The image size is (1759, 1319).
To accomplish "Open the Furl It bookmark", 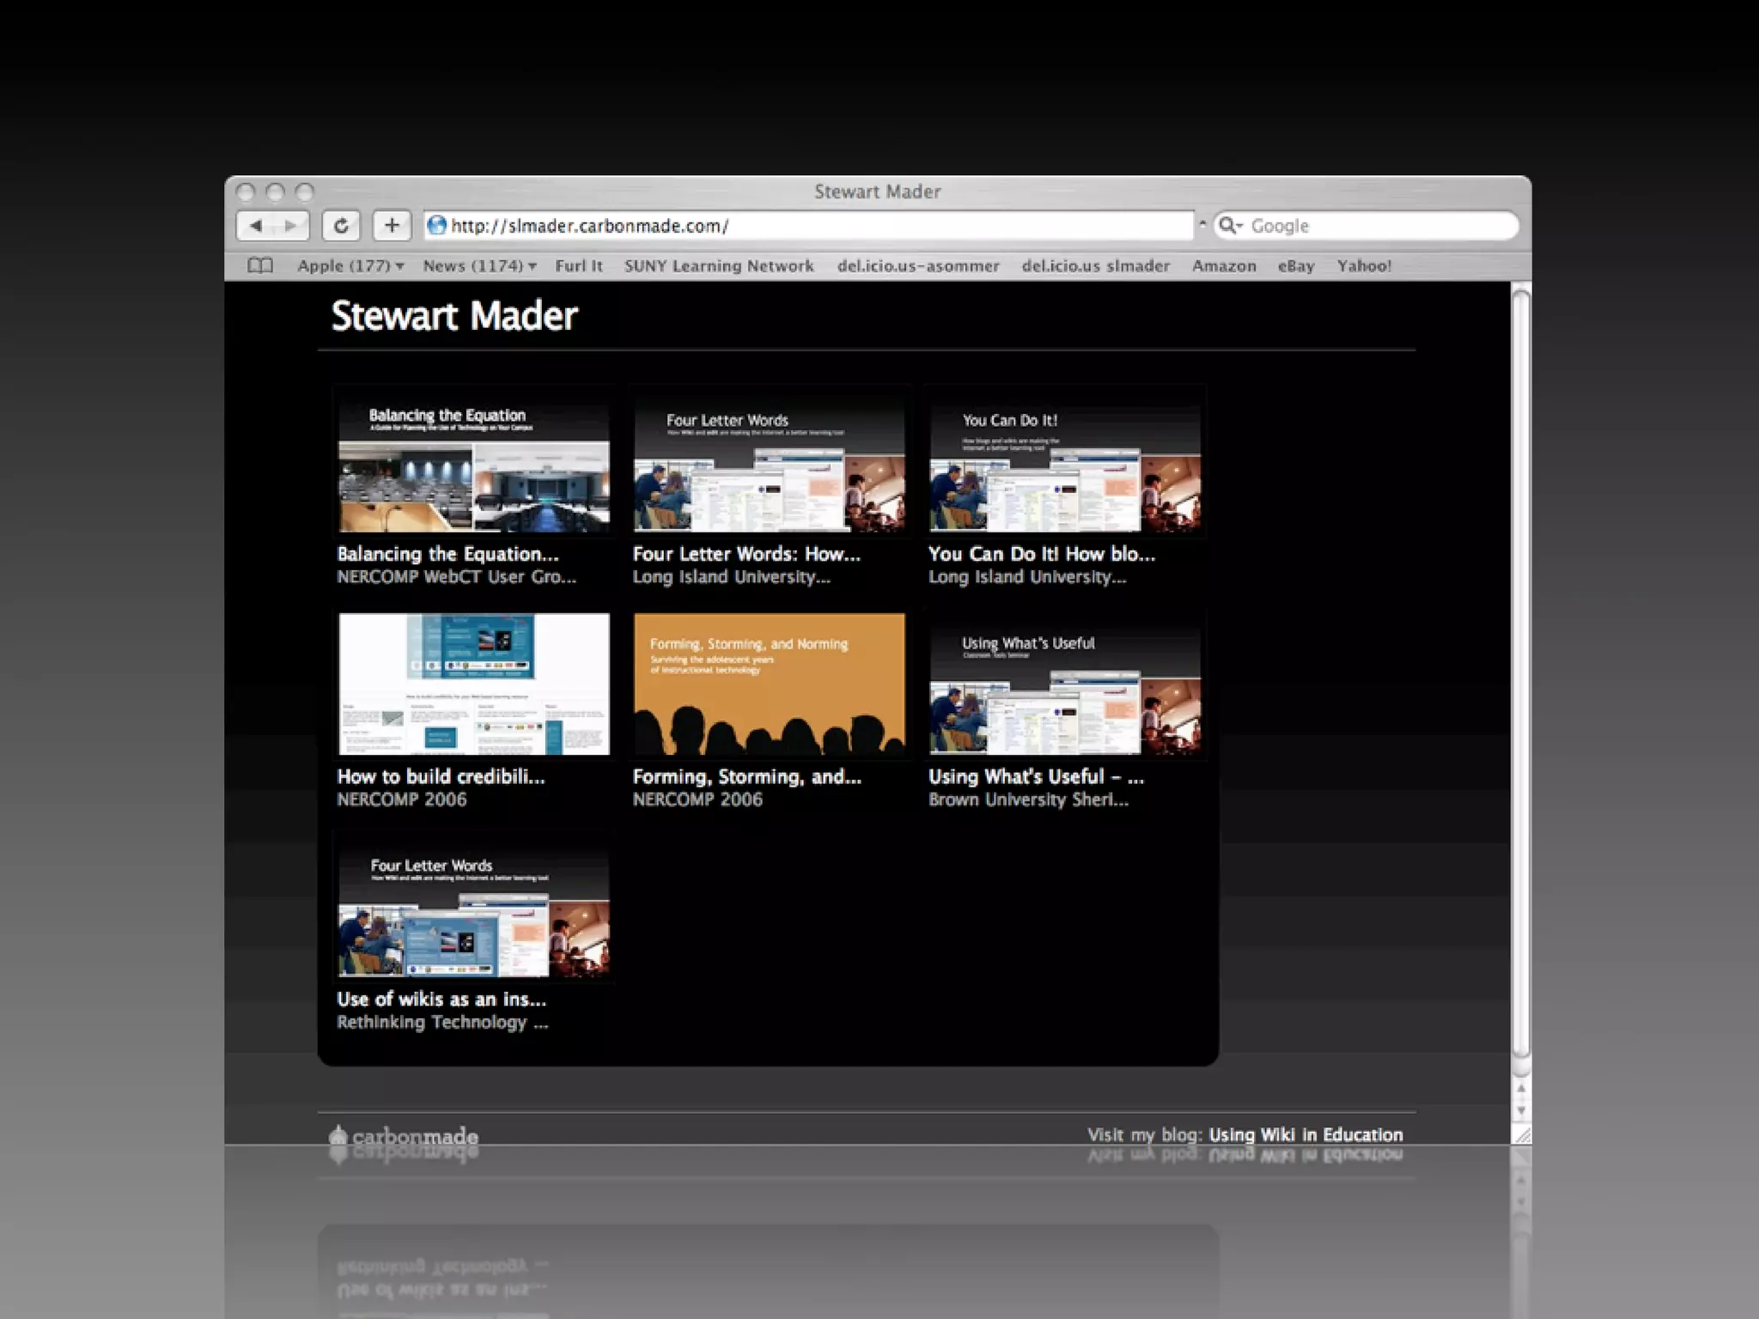I will (x=579, y=266).
